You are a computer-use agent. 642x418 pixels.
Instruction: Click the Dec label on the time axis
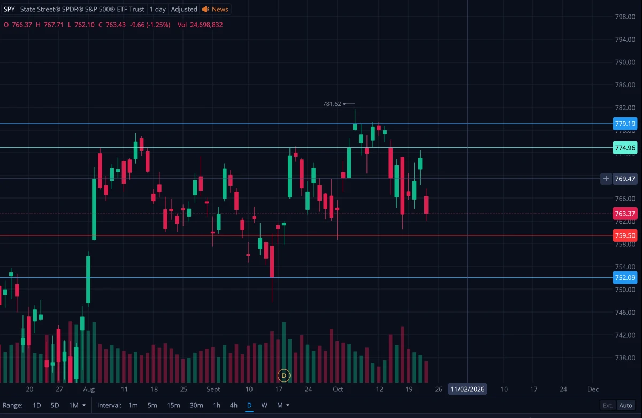[593, 389]
